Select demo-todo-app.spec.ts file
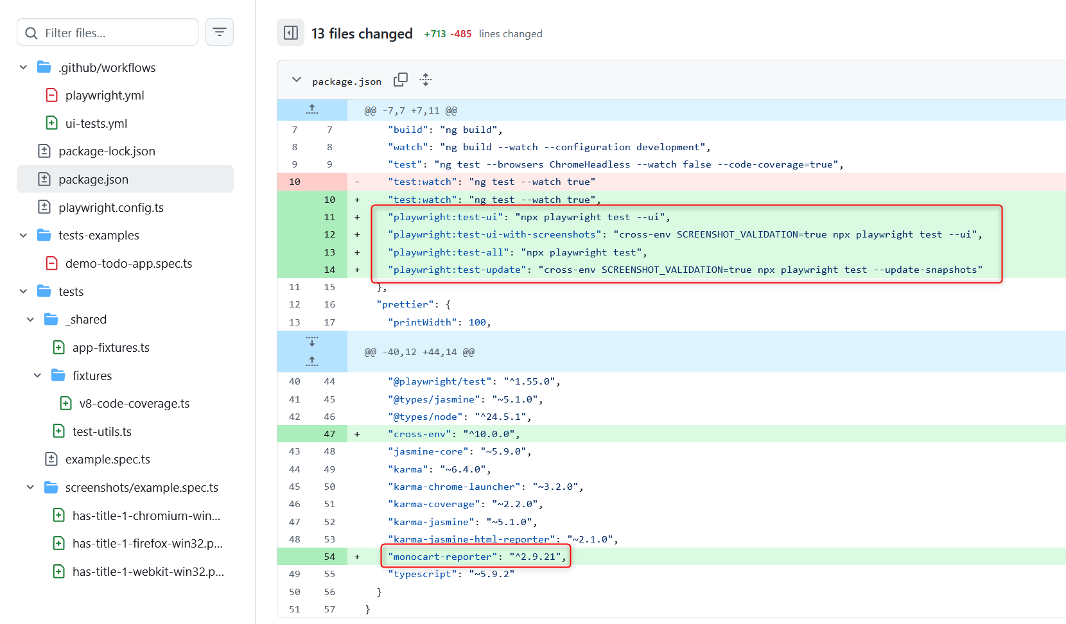The height and width of the screenshot is (624, 1066). [x=128, y=264]
